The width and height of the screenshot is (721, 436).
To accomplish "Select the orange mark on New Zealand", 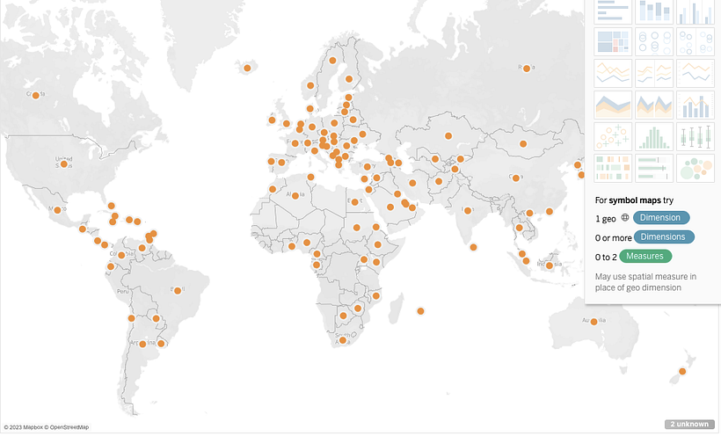I will point(682,371).
